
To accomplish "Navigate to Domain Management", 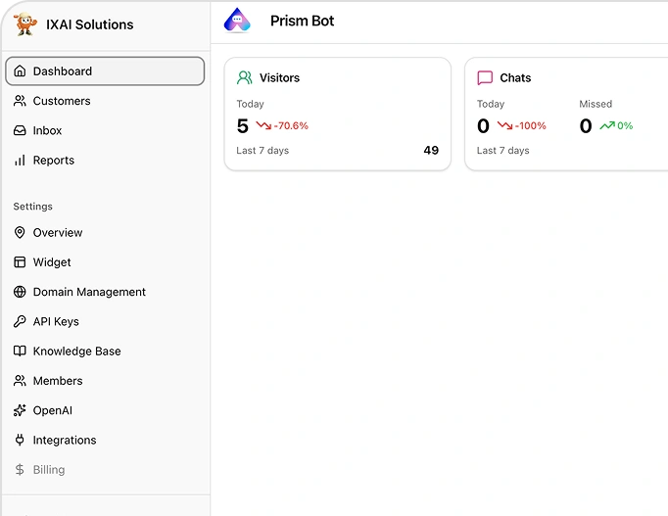I will pos(105,292).
